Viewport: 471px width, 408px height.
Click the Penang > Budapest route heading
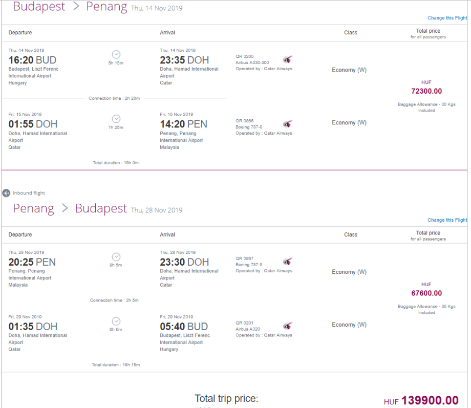pyautogui.click(x=70, y=209)
